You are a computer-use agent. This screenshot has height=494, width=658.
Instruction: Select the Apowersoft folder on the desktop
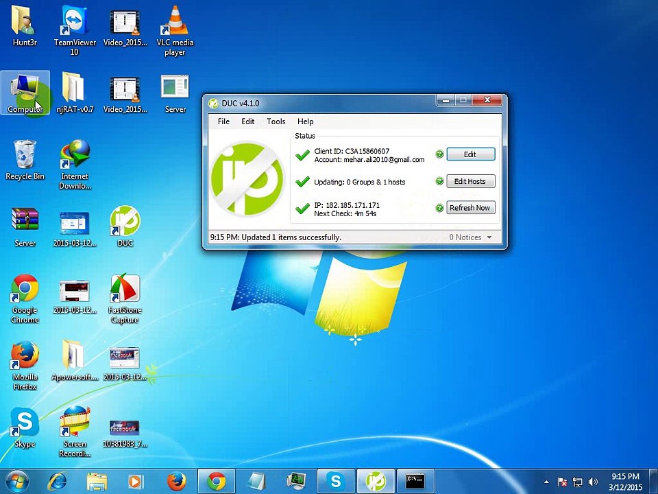click(x=75, y=360)
